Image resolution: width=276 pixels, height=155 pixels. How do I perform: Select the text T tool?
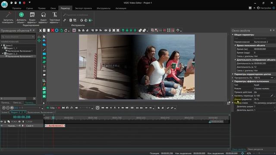(44, 67)
